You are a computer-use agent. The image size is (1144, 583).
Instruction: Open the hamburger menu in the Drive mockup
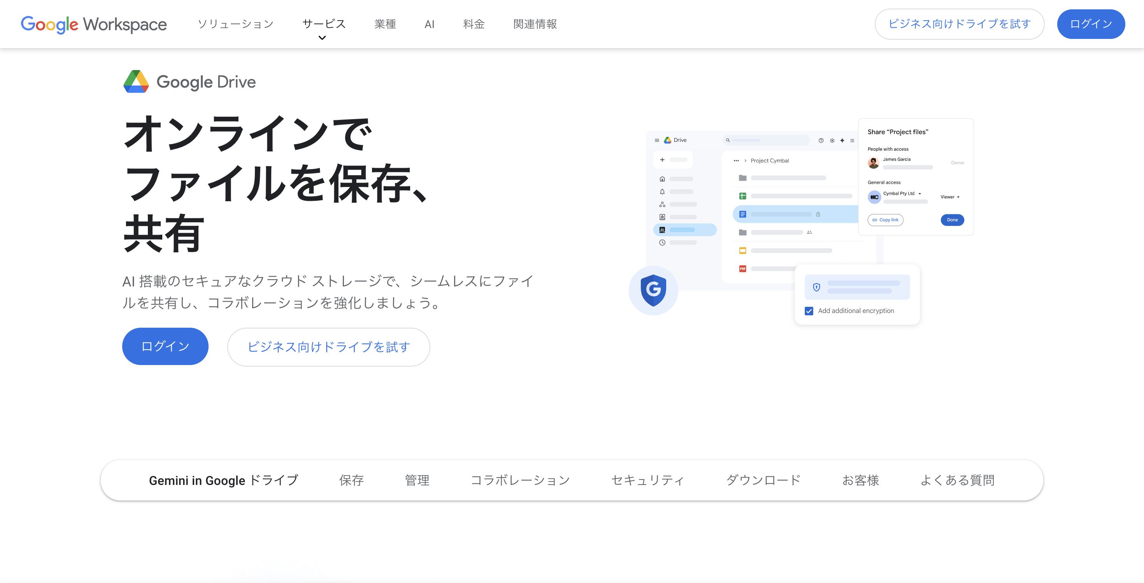pyautogui.click(x=657, y=141)
